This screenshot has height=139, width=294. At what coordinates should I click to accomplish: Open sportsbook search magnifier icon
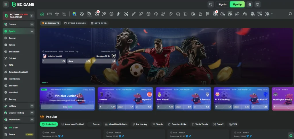pos(290,14)
